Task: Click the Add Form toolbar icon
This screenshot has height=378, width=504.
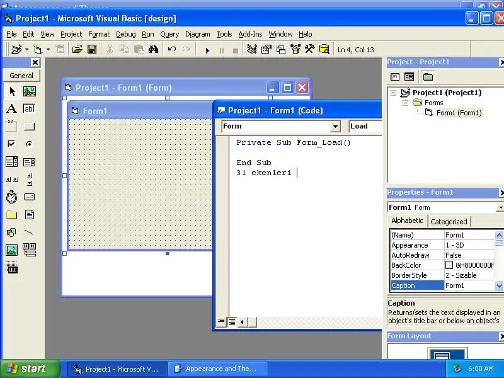Action: point(38,50)
